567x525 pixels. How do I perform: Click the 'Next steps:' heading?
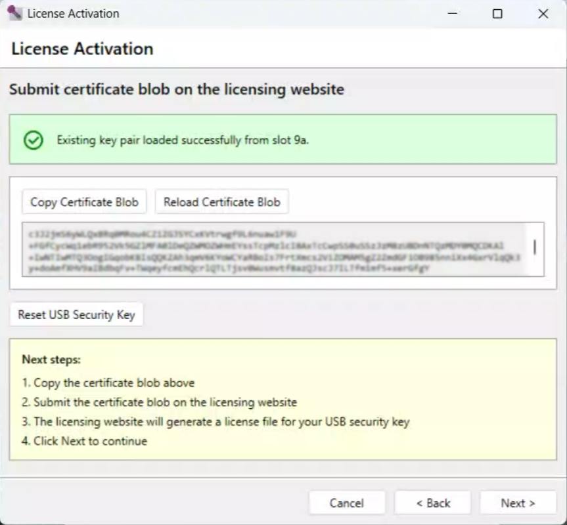[51, 360]
